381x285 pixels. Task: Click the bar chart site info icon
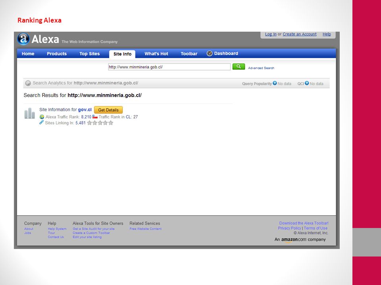(x=30, y=113)
